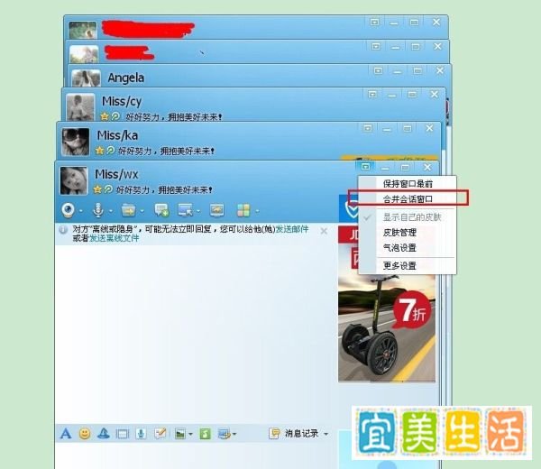Open 皮肤管理 from the menu
The height and width of the screenshot is (469, 541).
pyautogui.click(x=408, y=233)
